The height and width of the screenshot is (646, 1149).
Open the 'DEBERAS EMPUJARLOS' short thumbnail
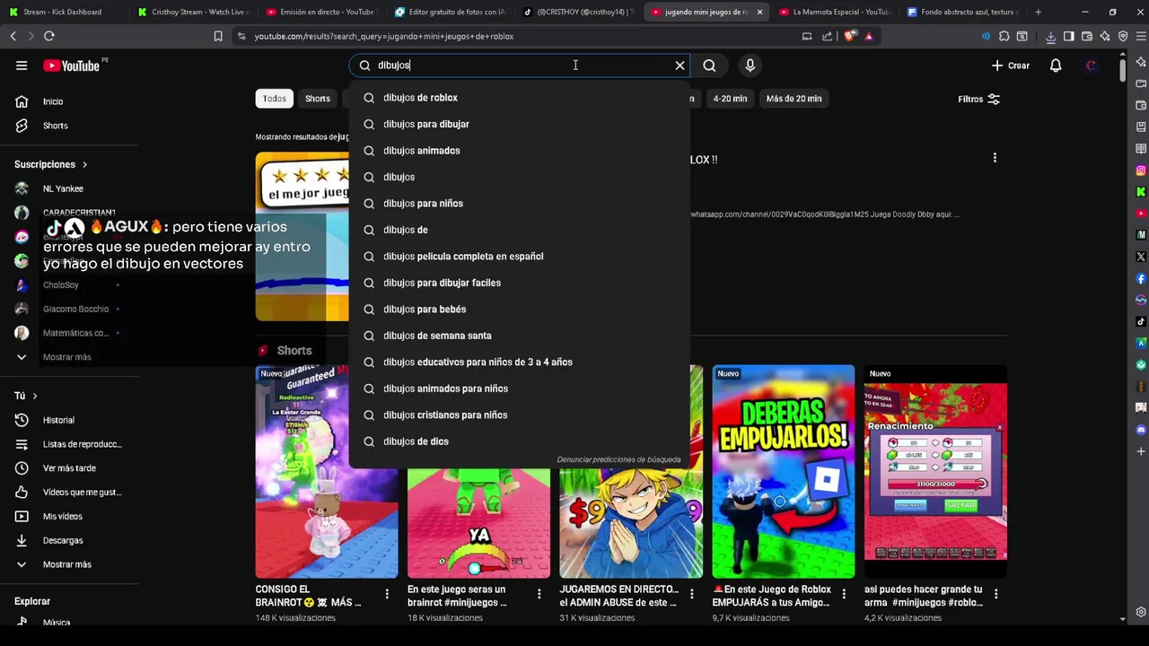(x=784, y=471)
